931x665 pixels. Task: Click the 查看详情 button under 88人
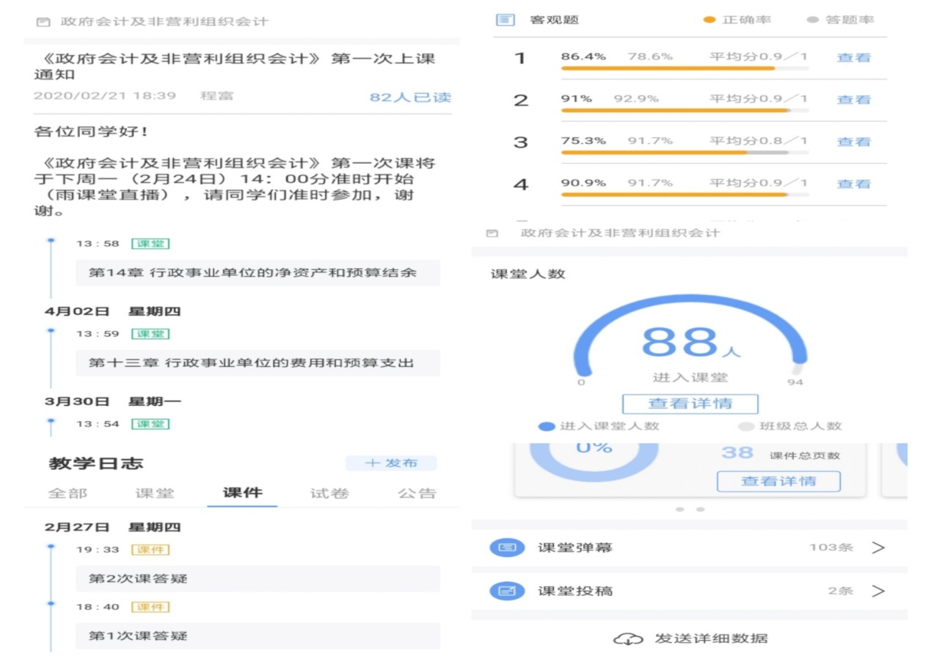(690, 404)
